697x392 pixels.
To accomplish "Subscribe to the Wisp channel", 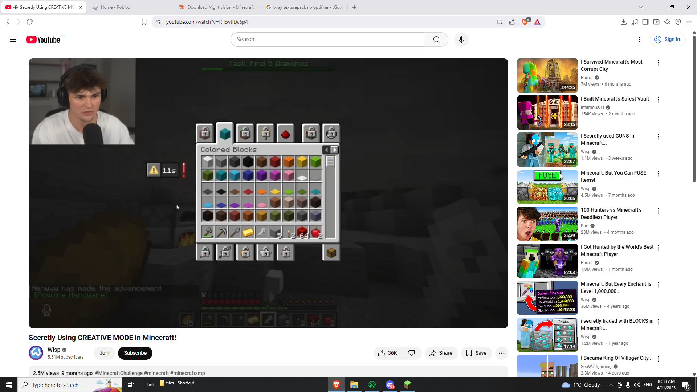I will pos(135,353).
